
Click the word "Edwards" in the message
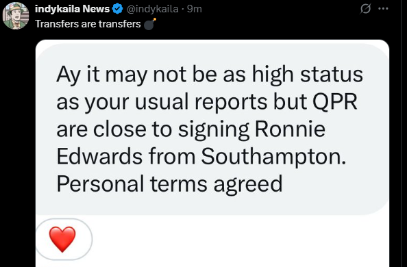(x=99, y=157)
